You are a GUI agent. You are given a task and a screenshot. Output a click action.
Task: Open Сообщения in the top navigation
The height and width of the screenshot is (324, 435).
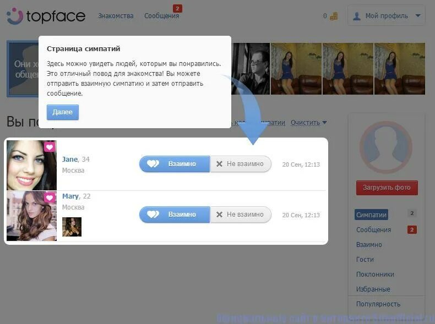click(x=162, y=16)
